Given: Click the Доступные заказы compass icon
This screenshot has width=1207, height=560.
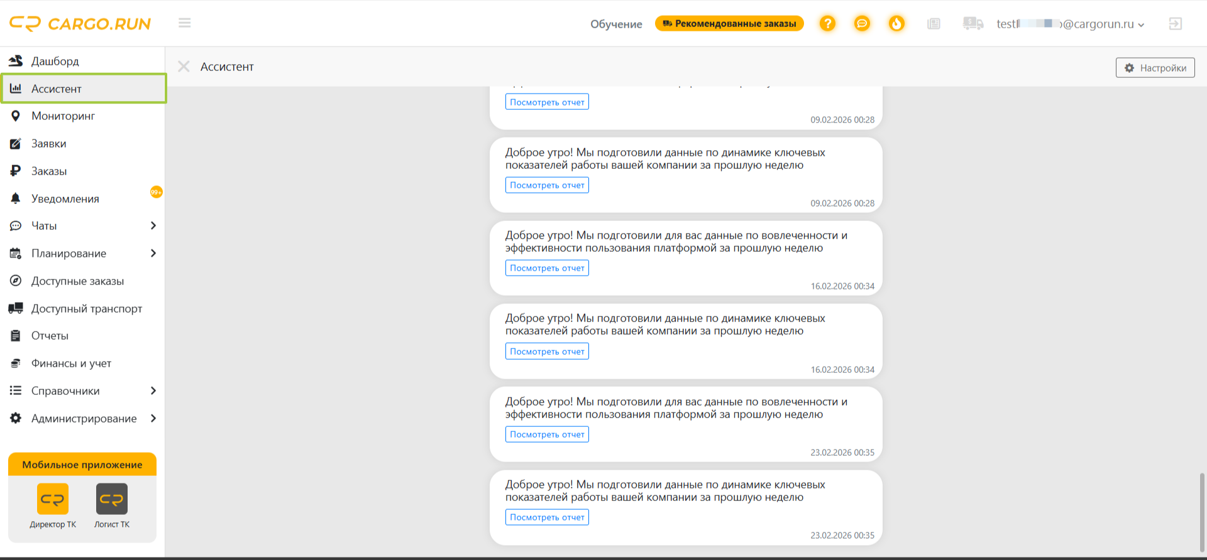Looking at the screenshot, I should coord(16,281).
